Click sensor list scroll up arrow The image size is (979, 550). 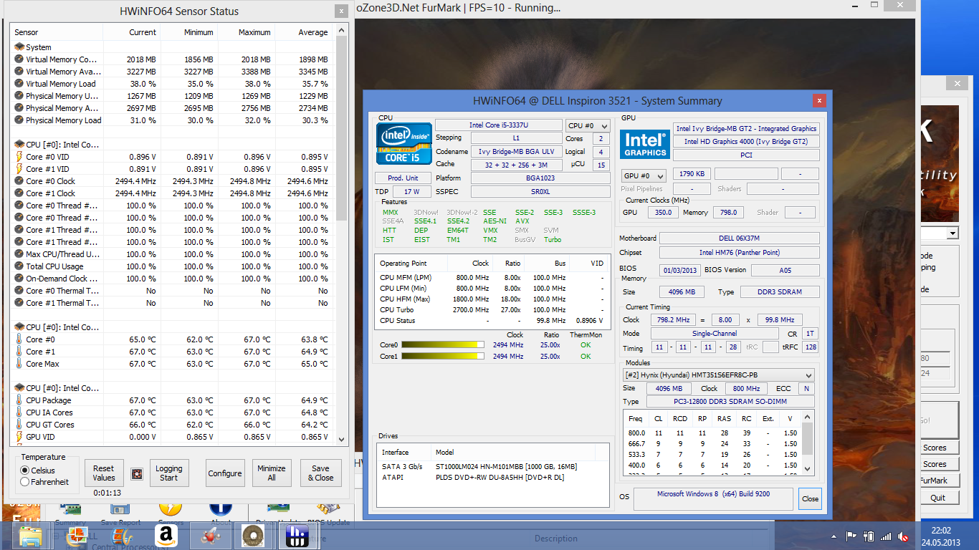coord(341,32)
